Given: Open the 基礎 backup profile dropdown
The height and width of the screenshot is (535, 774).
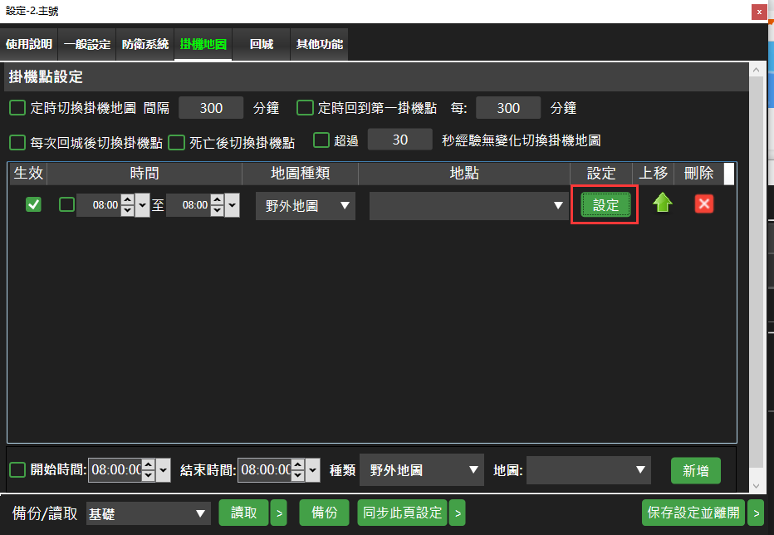Looking at the screenshot, I should 149,514.
